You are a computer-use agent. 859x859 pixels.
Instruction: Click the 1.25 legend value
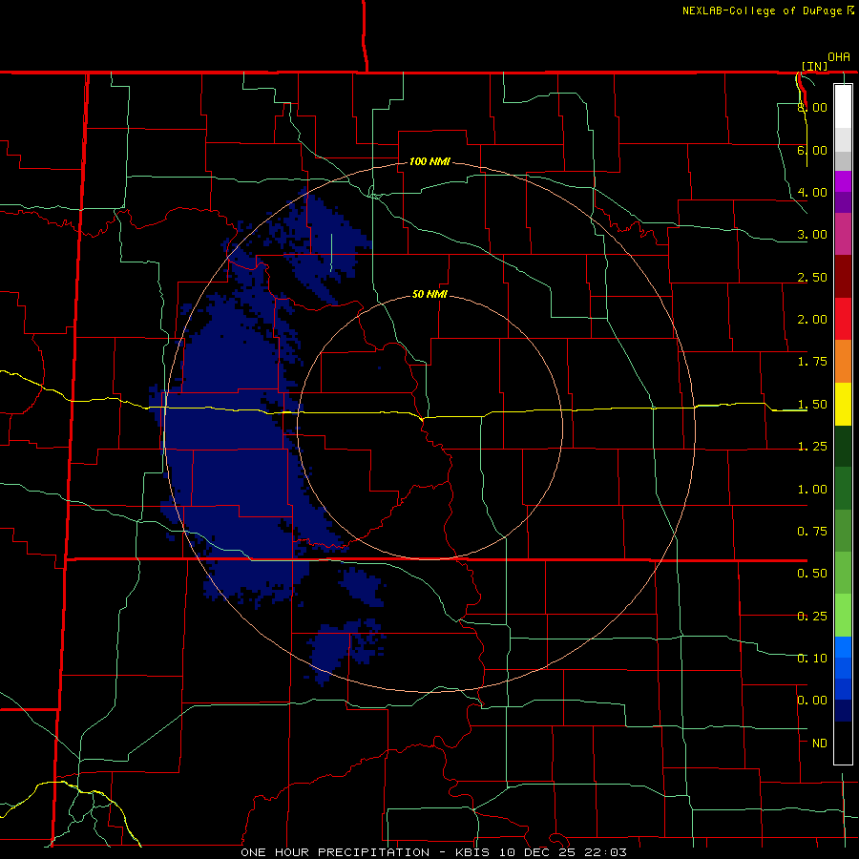click(x=812, y=447)
